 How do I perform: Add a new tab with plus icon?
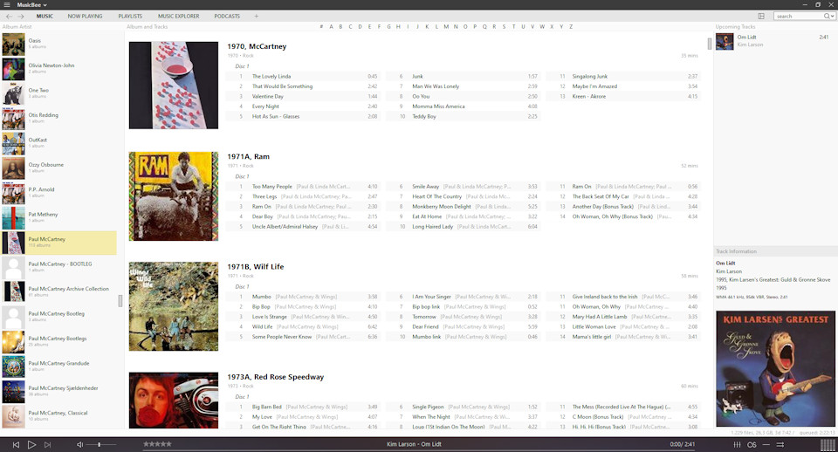(x=256, y=17)
